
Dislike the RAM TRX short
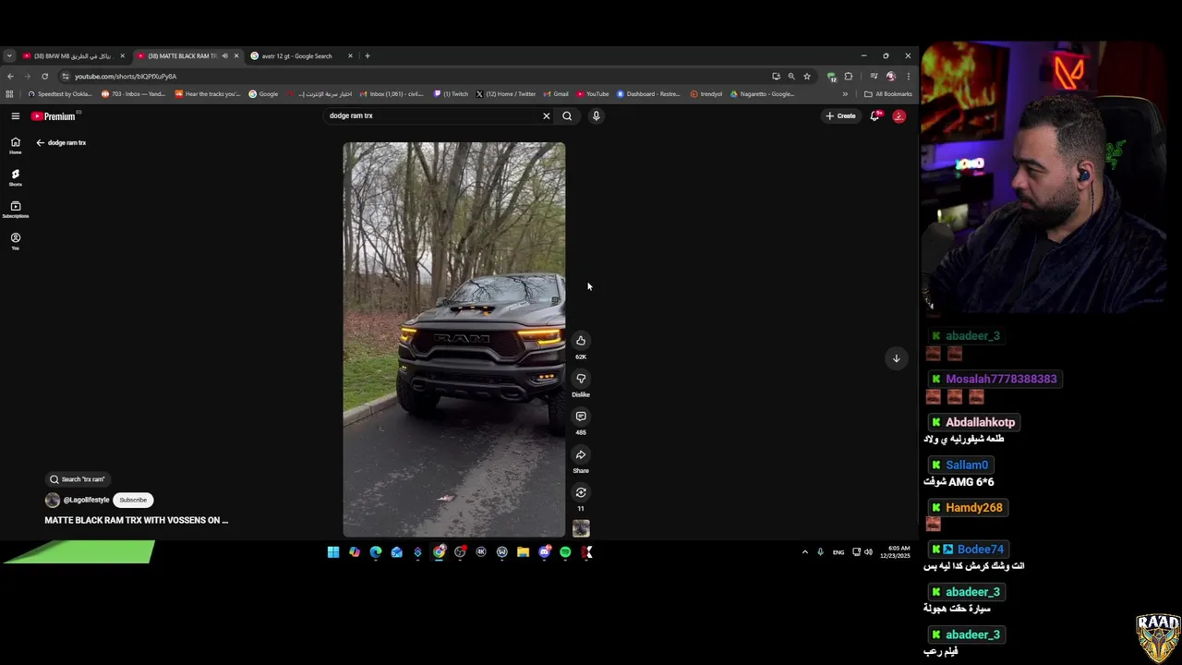[x=581, y=379]
